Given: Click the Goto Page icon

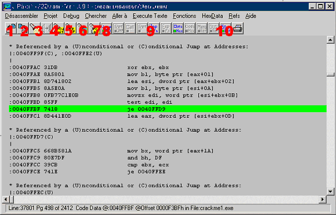Looking at the screenshot, I should (x=82, y=28).
